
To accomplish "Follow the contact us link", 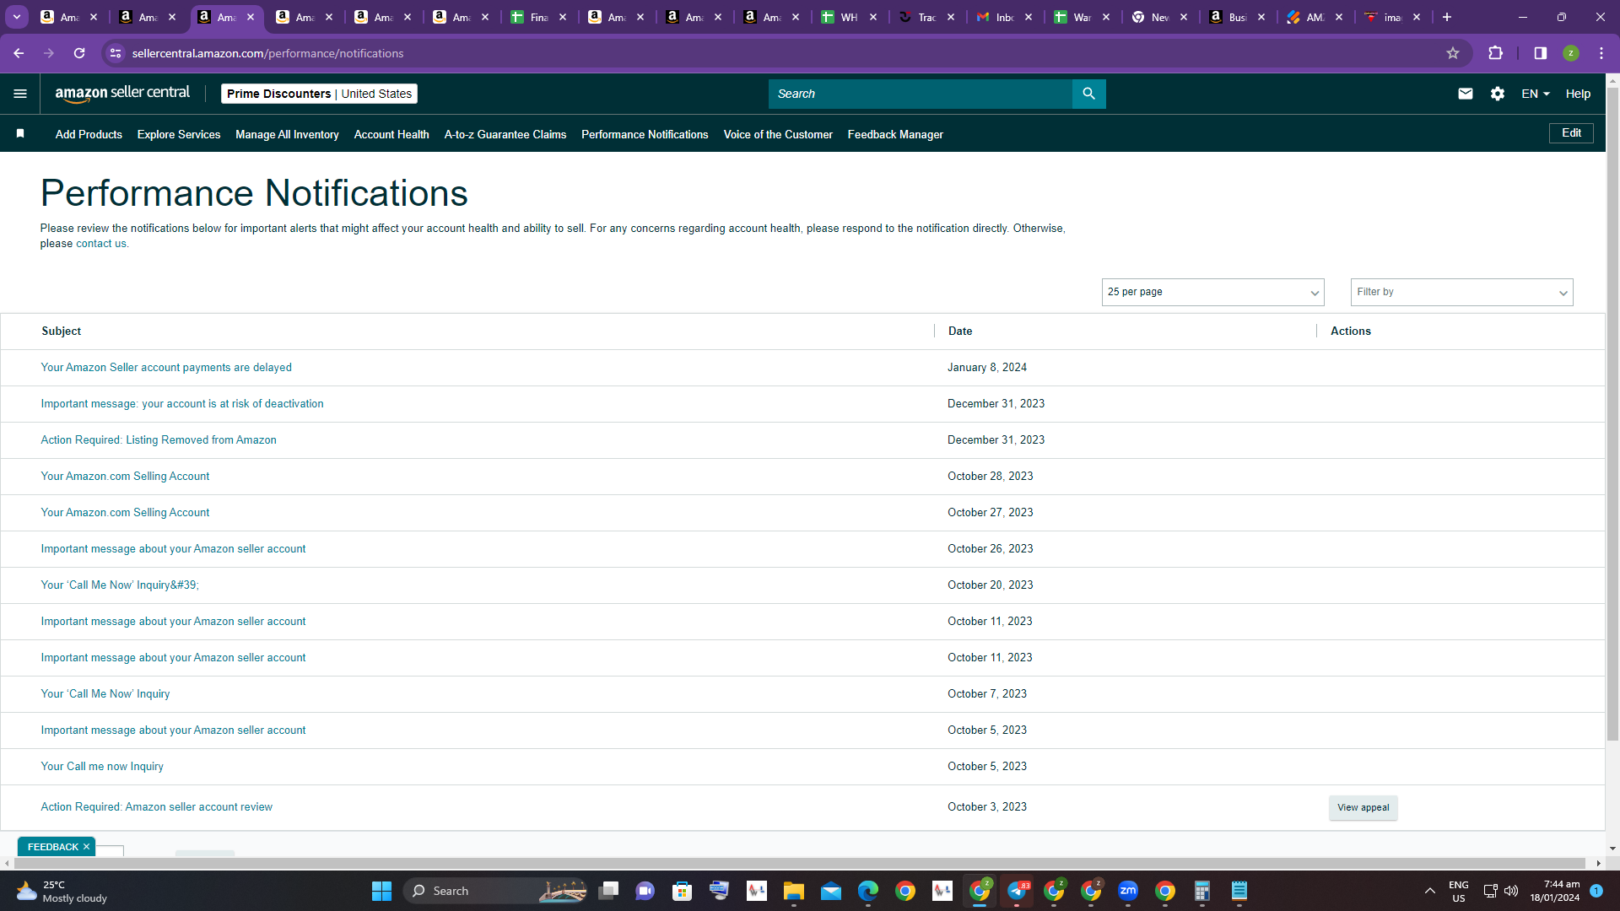I will coord(101,244).
